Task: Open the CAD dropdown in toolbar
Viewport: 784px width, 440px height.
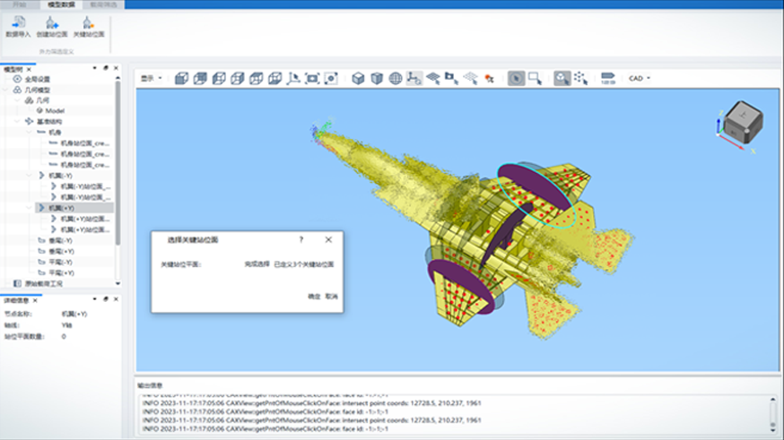Action: pyautogui.click(x=639, y=79)
